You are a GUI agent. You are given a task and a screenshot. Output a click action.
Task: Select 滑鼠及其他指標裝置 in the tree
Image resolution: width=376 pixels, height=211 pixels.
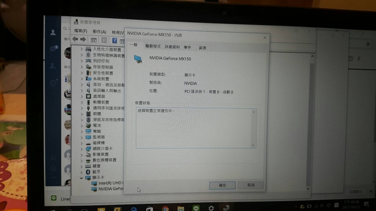[x=109, y=120]
